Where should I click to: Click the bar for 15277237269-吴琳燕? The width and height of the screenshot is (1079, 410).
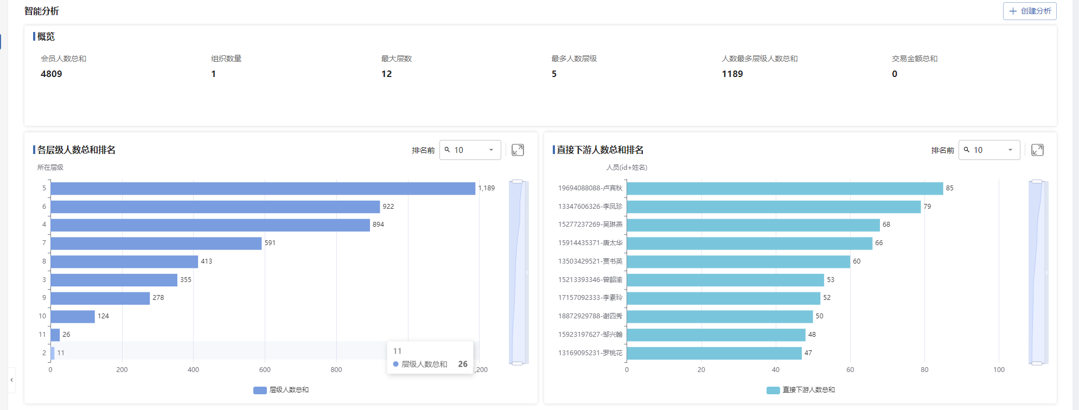click(754, 225)
